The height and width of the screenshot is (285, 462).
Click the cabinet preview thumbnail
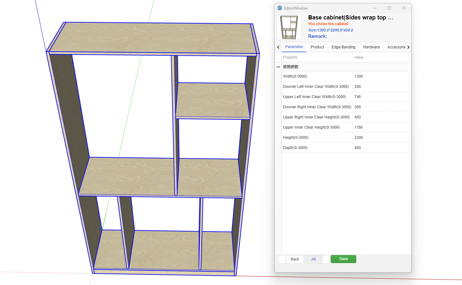point(289,27)
